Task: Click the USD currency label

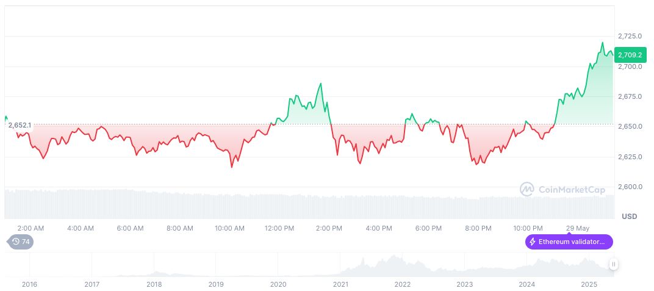Action: pos(629,217)
